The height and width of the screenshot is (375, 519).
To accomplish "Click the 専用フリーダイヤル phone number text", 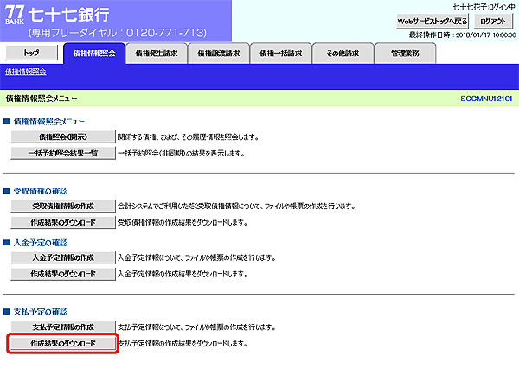I will tap(118, 33).
